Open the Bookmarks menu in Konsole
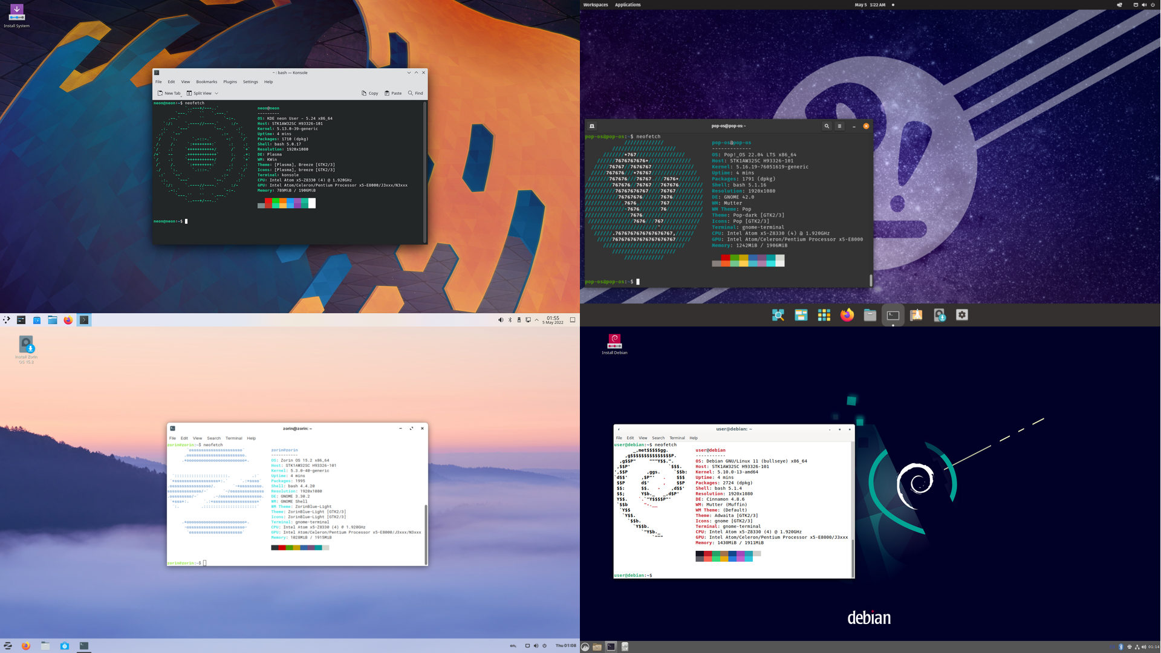 pyautogui.click(x=206, y=82)
